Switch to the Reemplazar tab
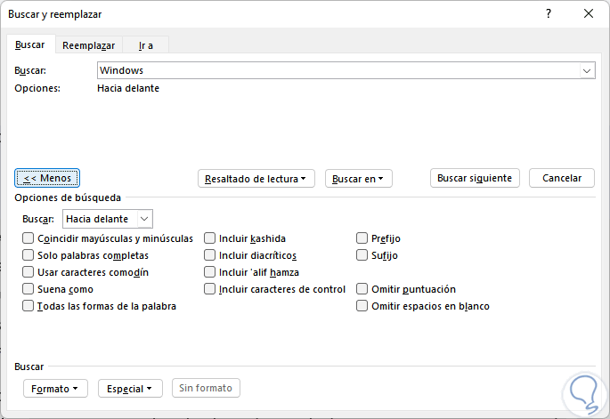This screenshot has height=419, width=610. click(88, 45)
